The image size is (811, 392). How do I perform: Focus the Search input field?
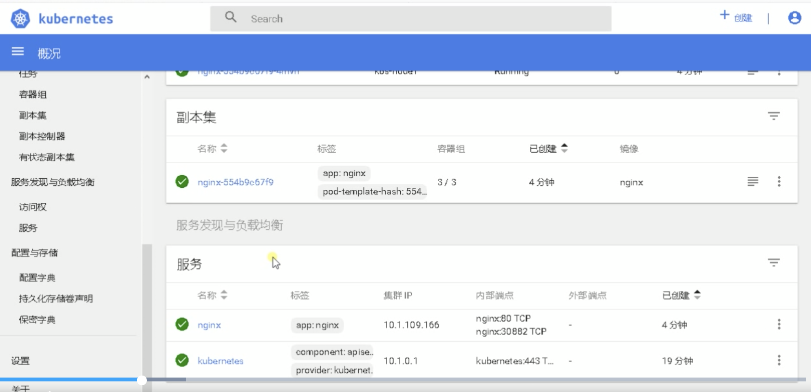tap(410, 19)
